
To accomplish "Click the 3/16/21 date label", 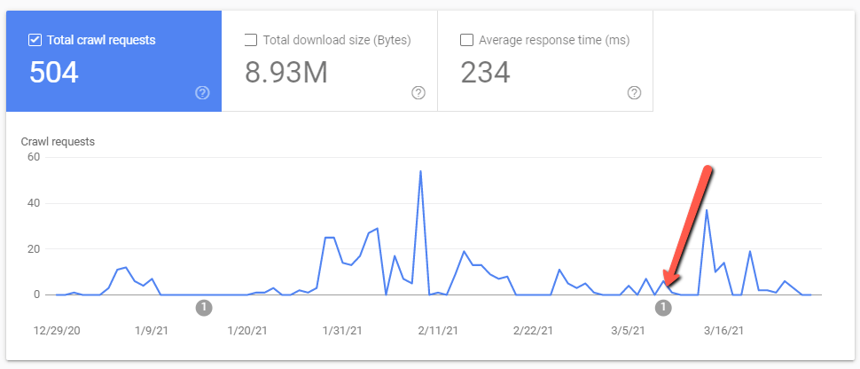I will pos(724,331).
